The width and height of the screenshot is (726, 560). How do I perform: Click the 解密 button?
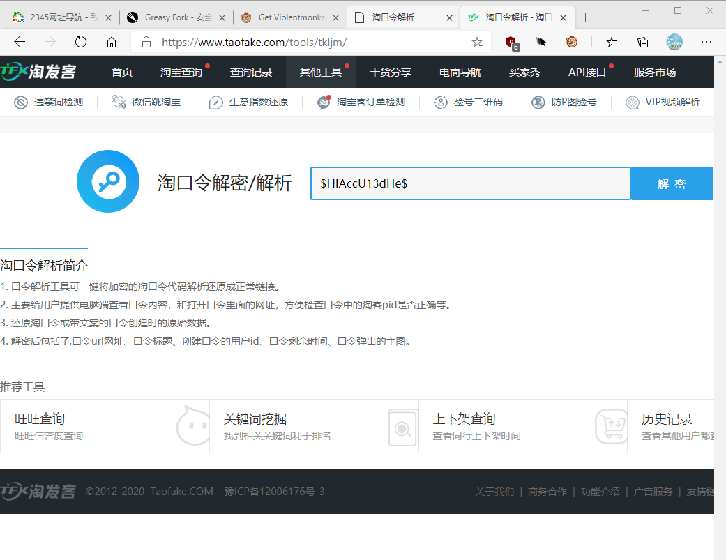[672, 183]
